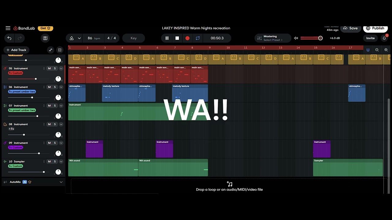Open track 10 Sampler three-dot menu
This screenshot has height=220, width=392.
44,162
